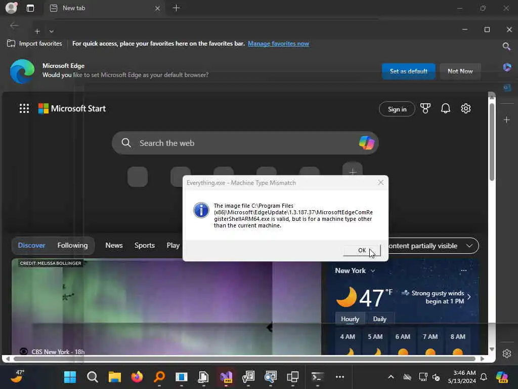This screenshot has height=389, width=518.
Task: Open the Microsoft Start app launcher grid
Action: (x=24, y=108)
